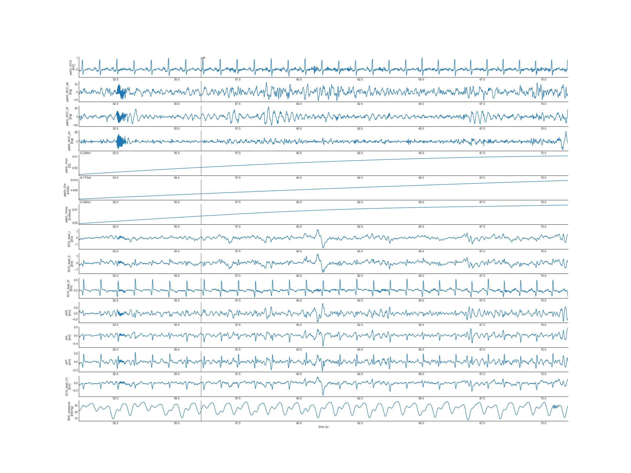Click the 60.0 tick label under RHC_pressure plot
Viewport: 631px width, 473px height.
click(299, 423)
